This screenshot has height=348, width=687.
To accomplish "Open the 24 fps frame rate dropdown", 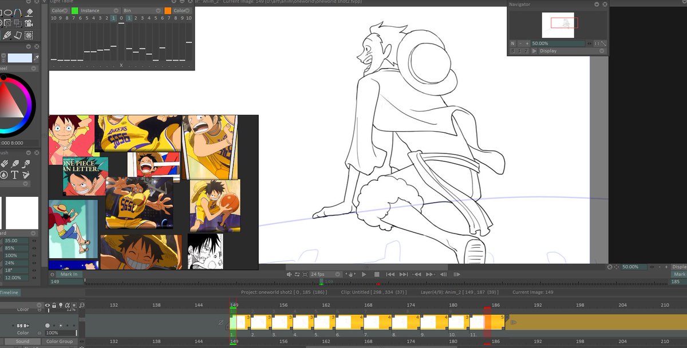I will (x=325, y=275).
